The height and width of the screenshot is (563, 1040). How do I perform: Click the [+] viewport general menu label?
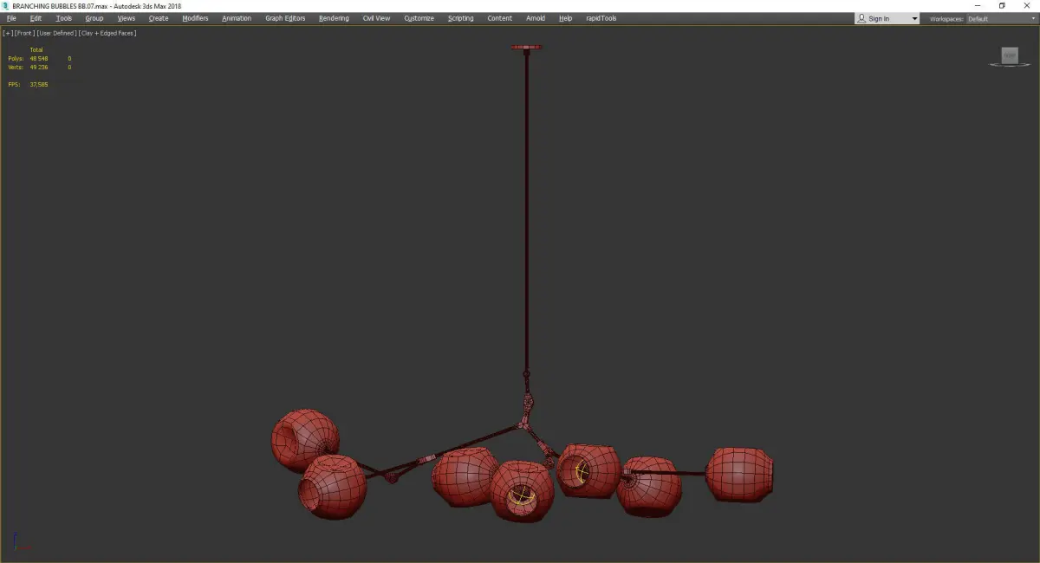(x=8, y=33)
